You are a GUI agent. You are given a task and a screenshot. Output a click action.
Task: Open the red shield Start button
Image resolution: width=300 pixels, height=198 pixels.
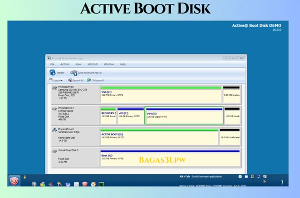tap(14, 181)
